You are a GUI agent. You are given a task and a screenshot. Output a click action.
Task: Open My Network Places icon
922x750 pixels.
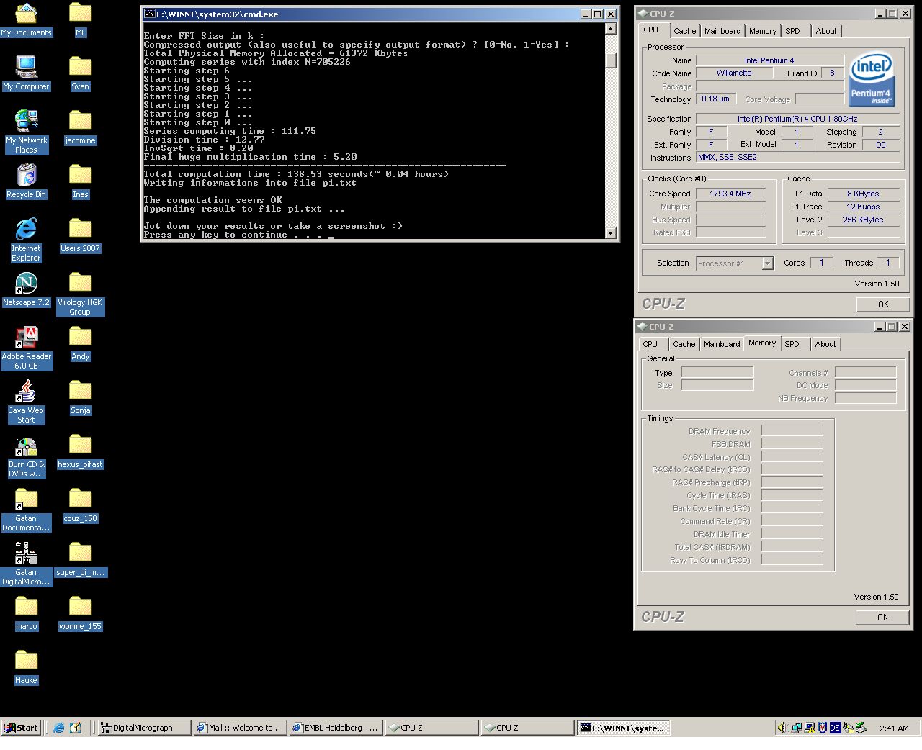26,131
